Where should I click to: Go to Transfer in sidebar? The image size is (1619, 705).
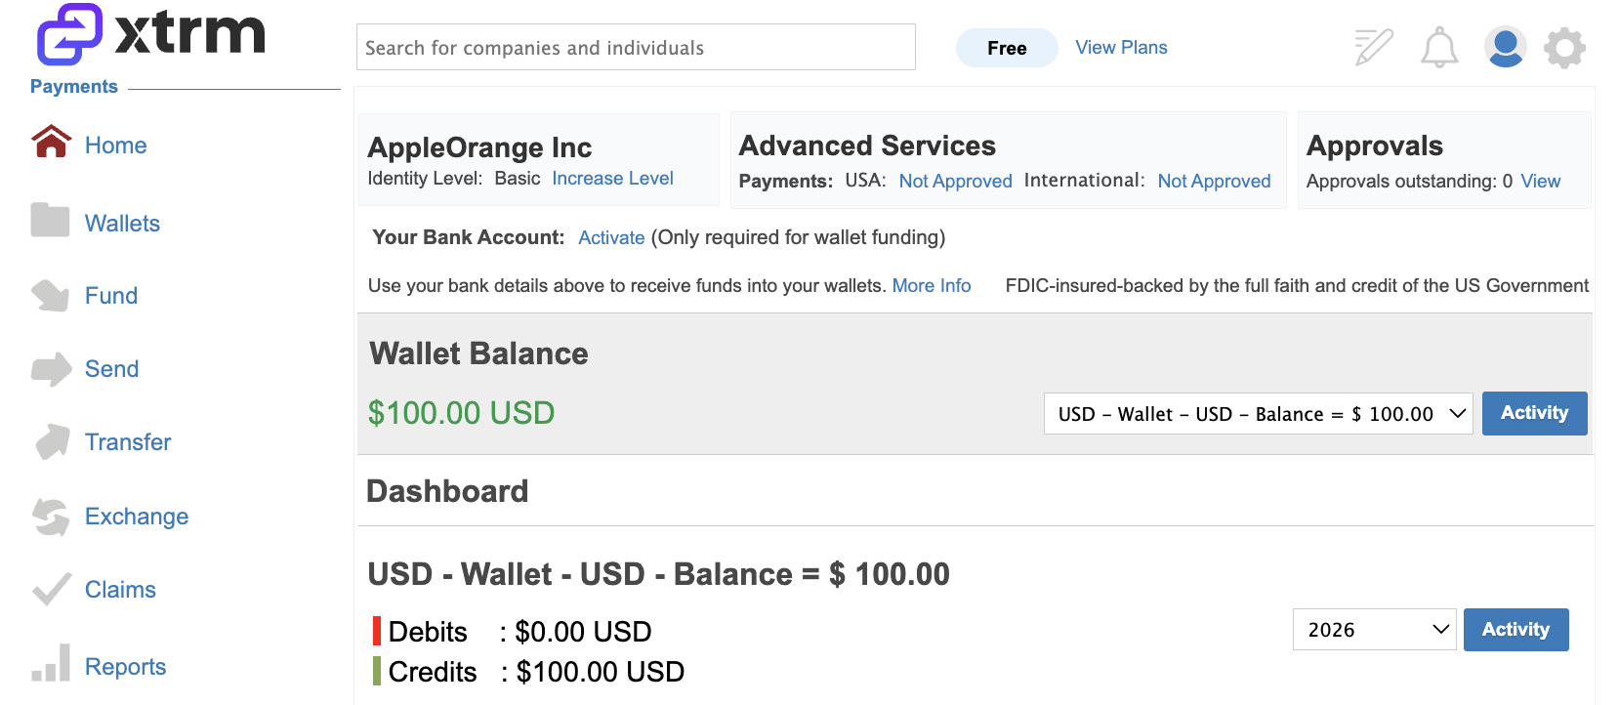point(128,442)
